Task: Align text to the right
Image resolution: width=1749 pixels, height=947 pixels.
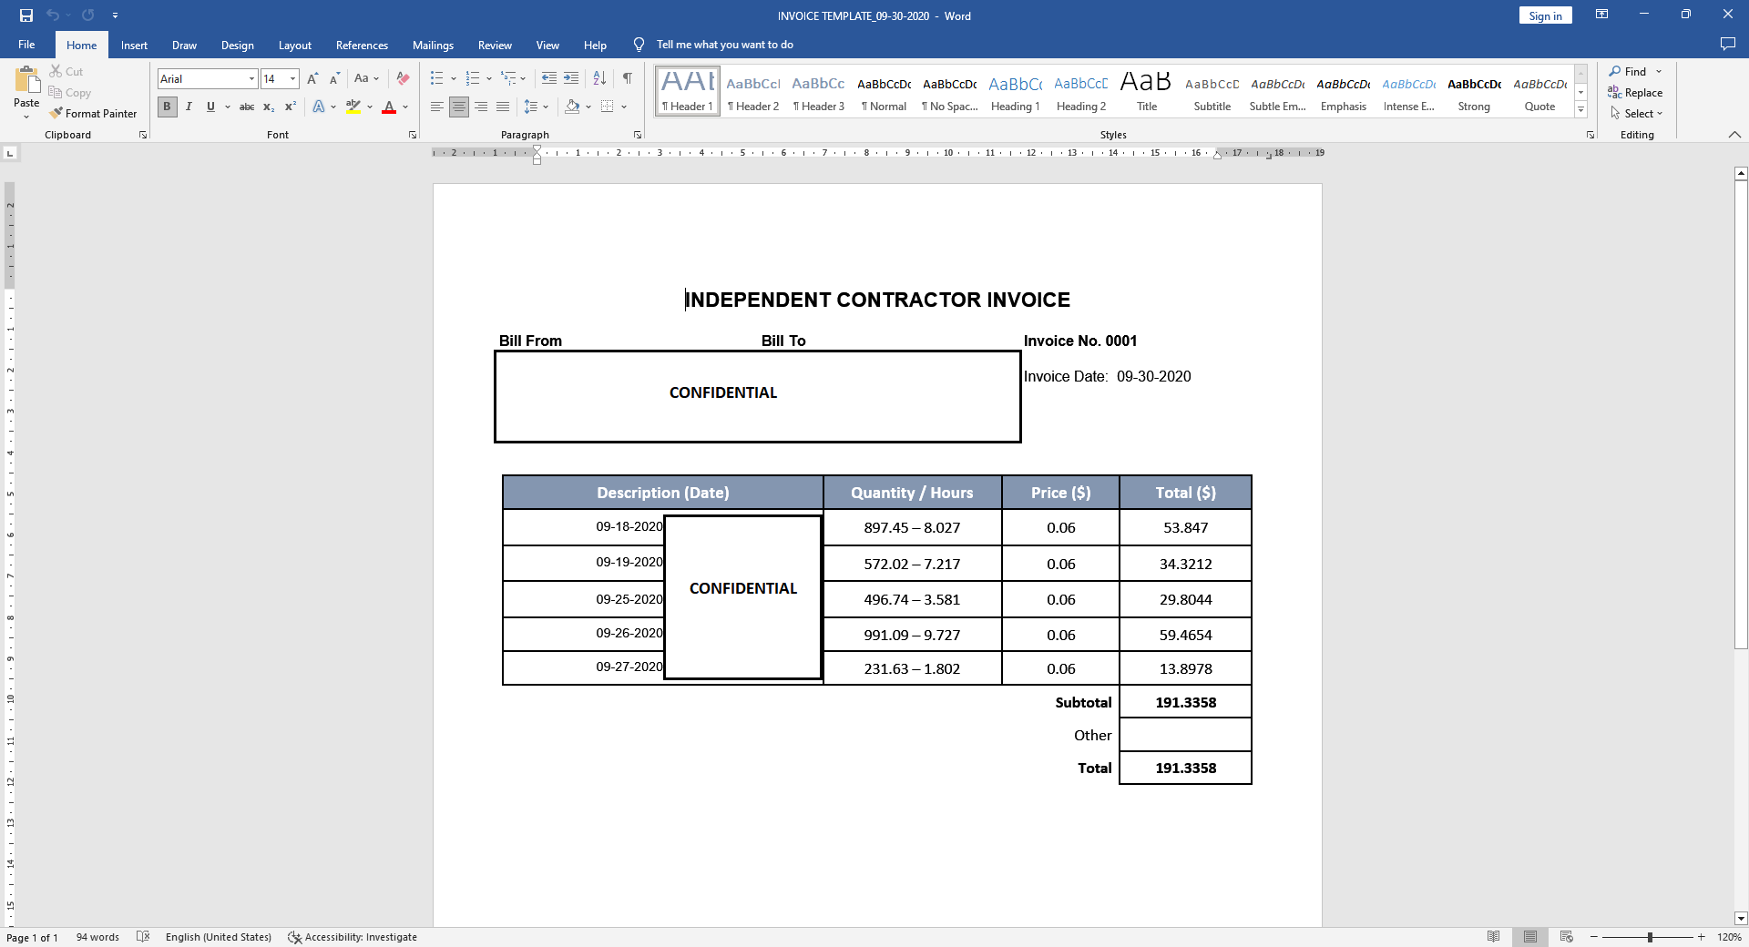Action: pyautogui.click(x=481, y=107)
